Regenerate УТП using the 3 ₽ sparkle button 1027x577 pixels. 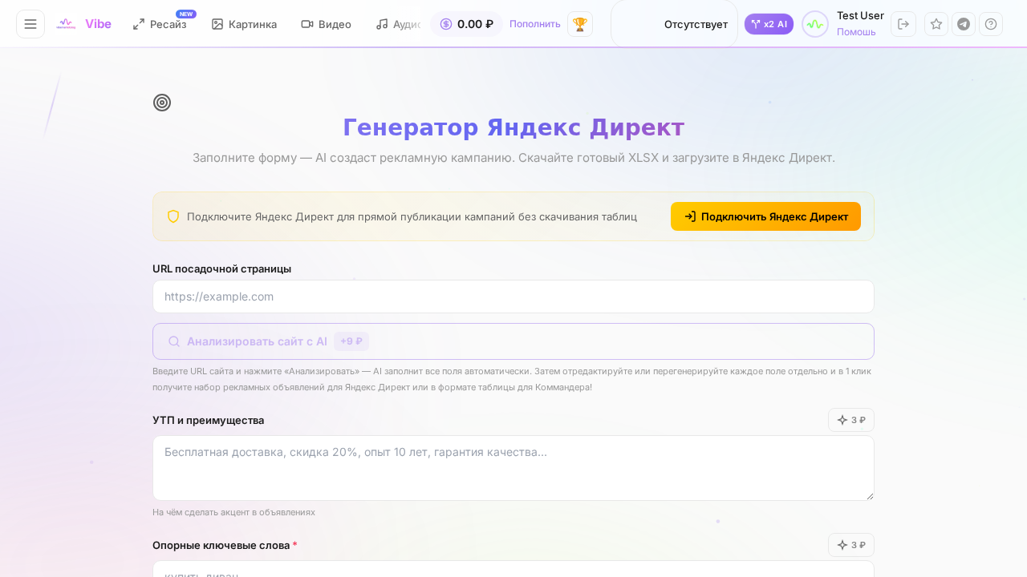pyautogui.click(x=851, y=419)
